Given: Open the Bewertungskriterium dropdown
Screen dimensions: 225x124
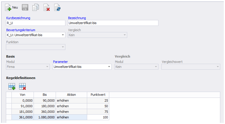Looking at the screenshot, I should pyautogui.click(x=63, y=35).
